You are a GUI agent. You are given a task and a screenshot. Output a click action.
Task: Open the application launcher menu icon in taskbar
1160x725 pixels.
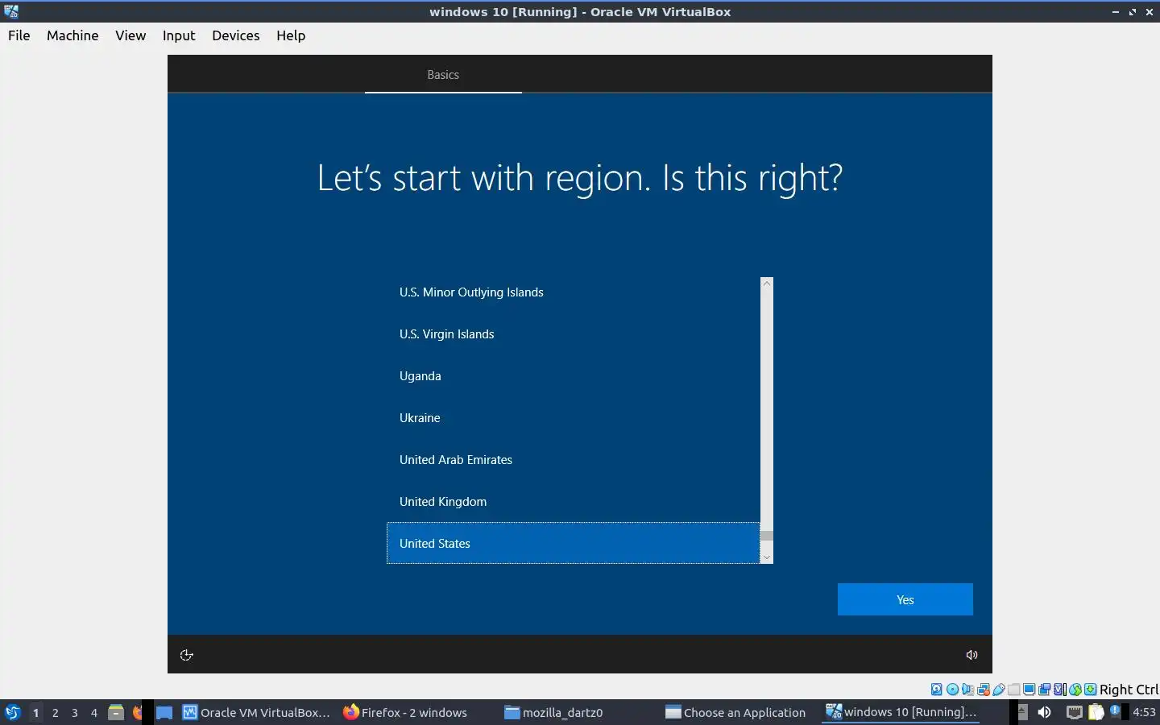coord(13,712)
